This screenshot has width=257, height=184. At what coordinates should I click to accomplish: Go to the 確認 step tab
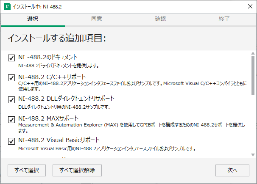(160, 19)
